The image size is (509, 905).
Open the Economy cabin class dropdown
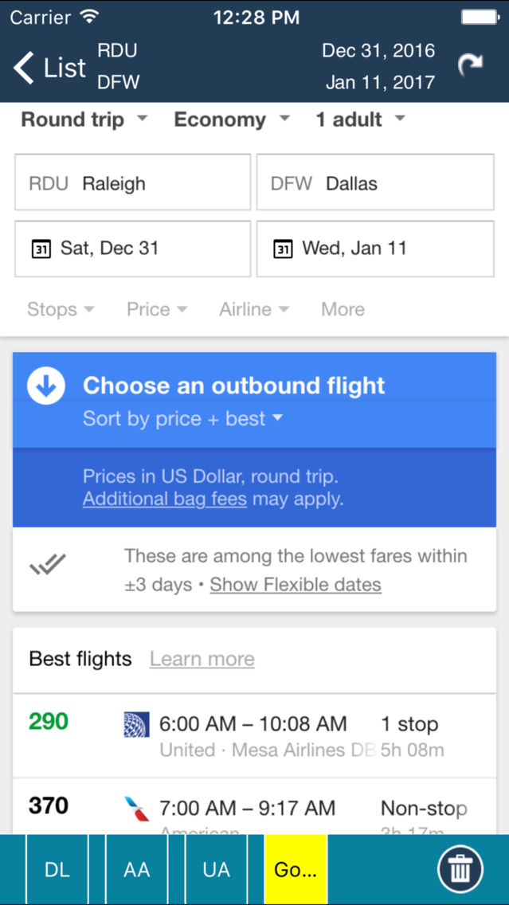(231, 120)
